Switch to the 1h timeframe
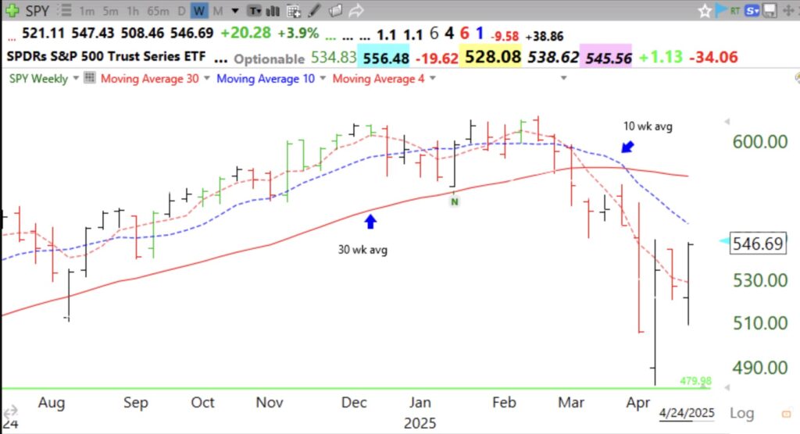800x434 pixels. [x=133, y=11]
